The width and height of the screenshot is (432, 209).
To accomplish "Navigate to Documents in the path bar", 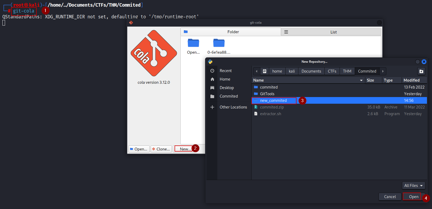I will 311,71.
